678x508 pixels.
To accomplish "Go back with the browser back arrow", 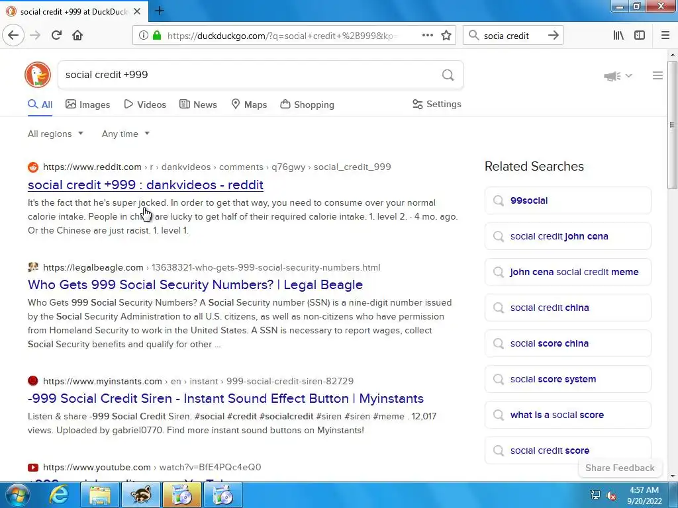I will point(13,36).
